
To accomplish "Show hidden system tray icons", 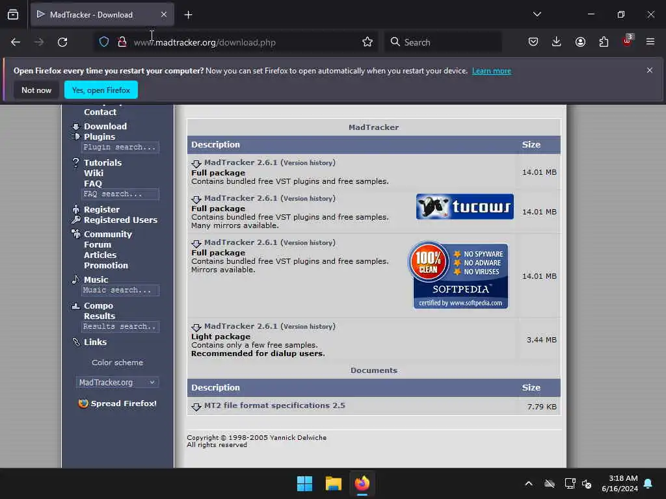I will [x=529, y=483].
